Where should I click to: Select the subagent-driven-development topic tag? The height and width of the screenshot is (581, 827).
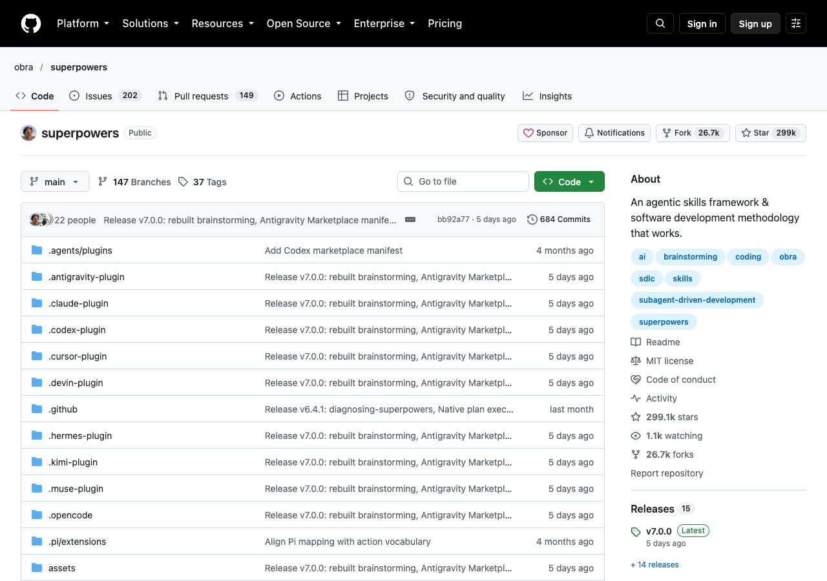697,300
